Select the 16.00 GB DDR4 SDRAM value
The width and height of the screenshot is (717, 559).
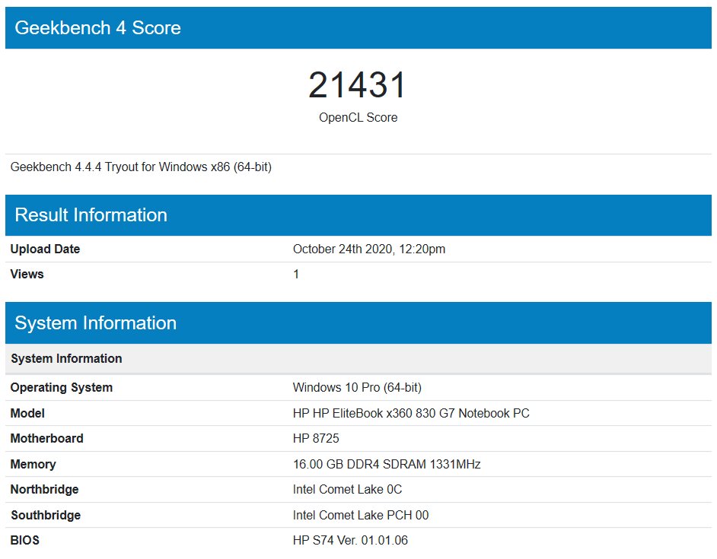point(387,465)
